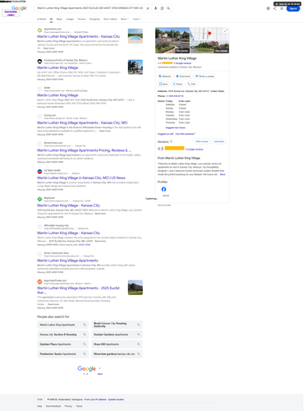Open Apartments.com Martin Luther King Village result
307x411 pixels.
79,36
